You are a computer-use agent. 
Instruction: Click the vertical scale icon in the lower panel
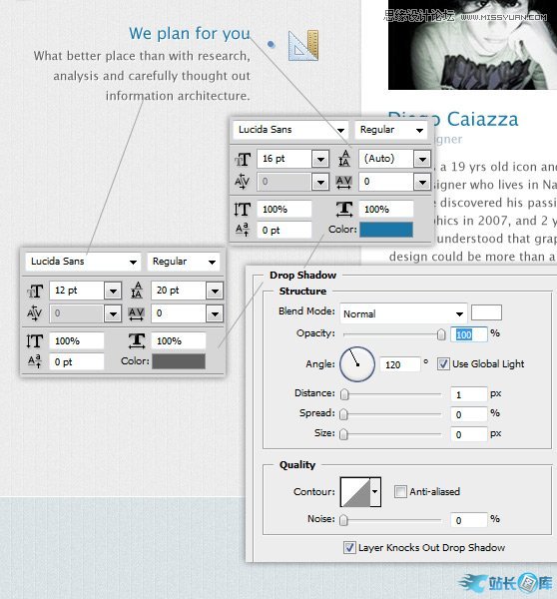pyautogui.click(x=35, y=340)
